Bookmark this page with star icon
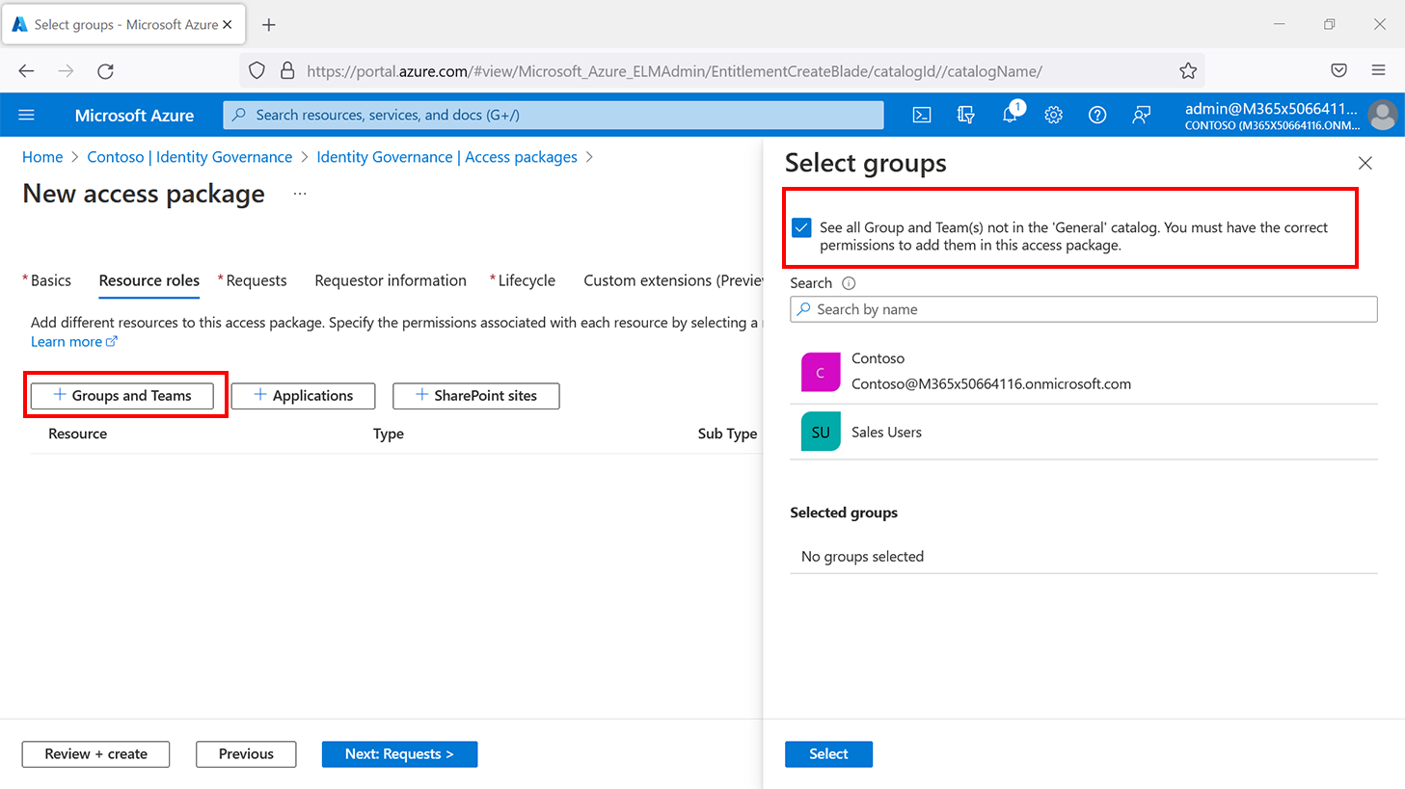 1188,70
